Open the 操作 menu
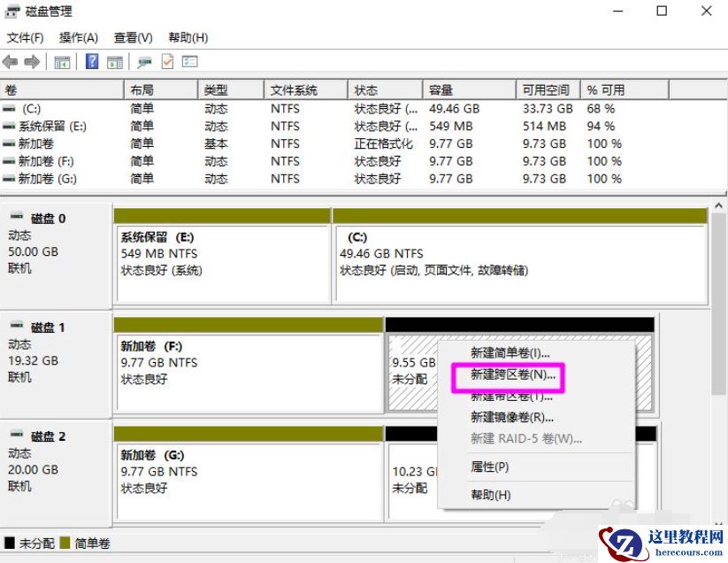 click(x=78, y=37)
